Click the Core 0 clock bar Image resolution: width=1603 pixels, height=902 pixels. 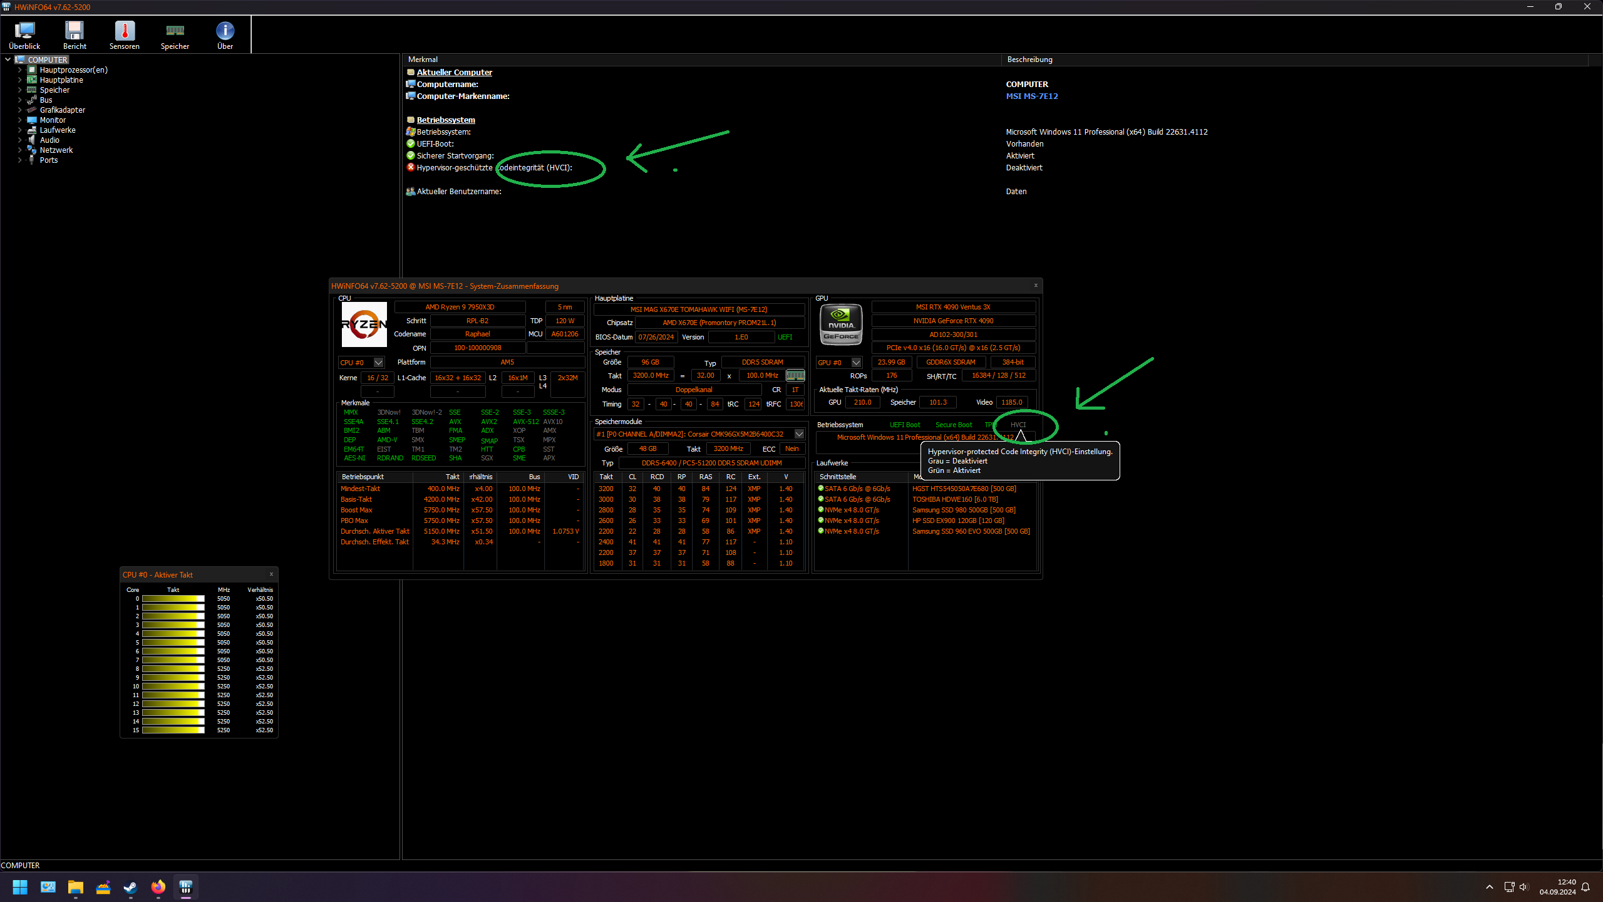(173, 598)
